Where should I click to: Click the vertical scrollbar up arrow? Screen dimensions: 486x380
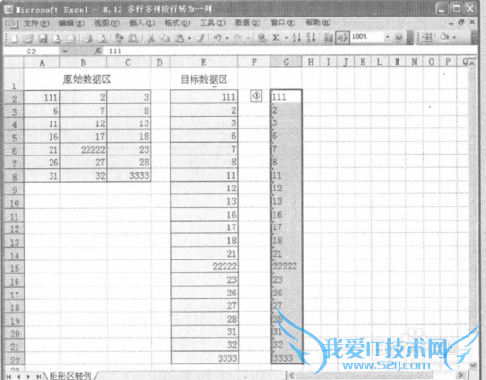point(472,64)
